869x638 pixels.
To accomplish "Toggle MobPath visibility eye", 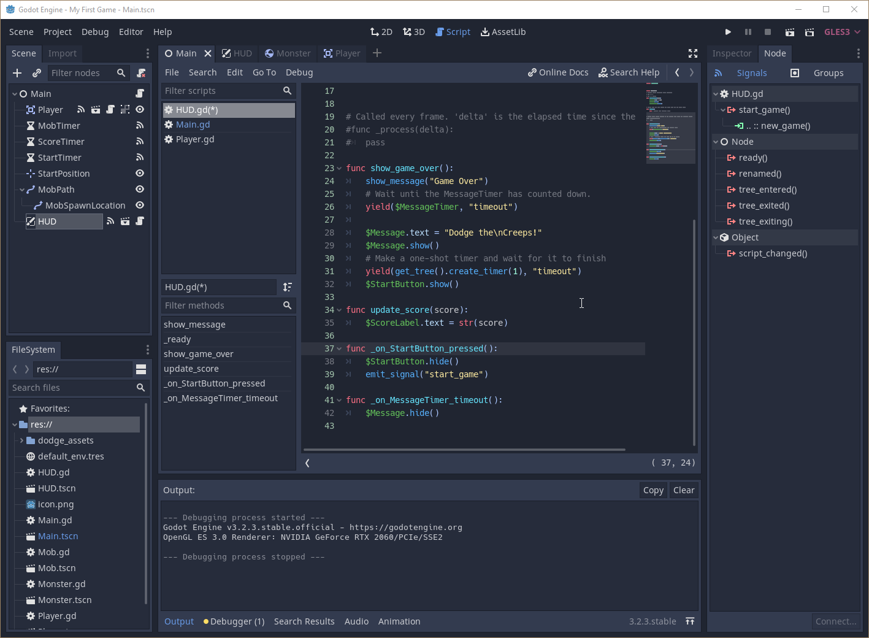I will coord(140,190).
